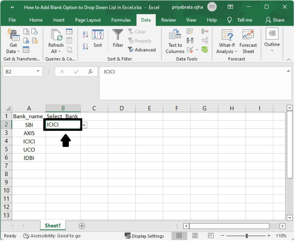Click From Table/Range icon
295x242 pixels.
pos(26,50)
